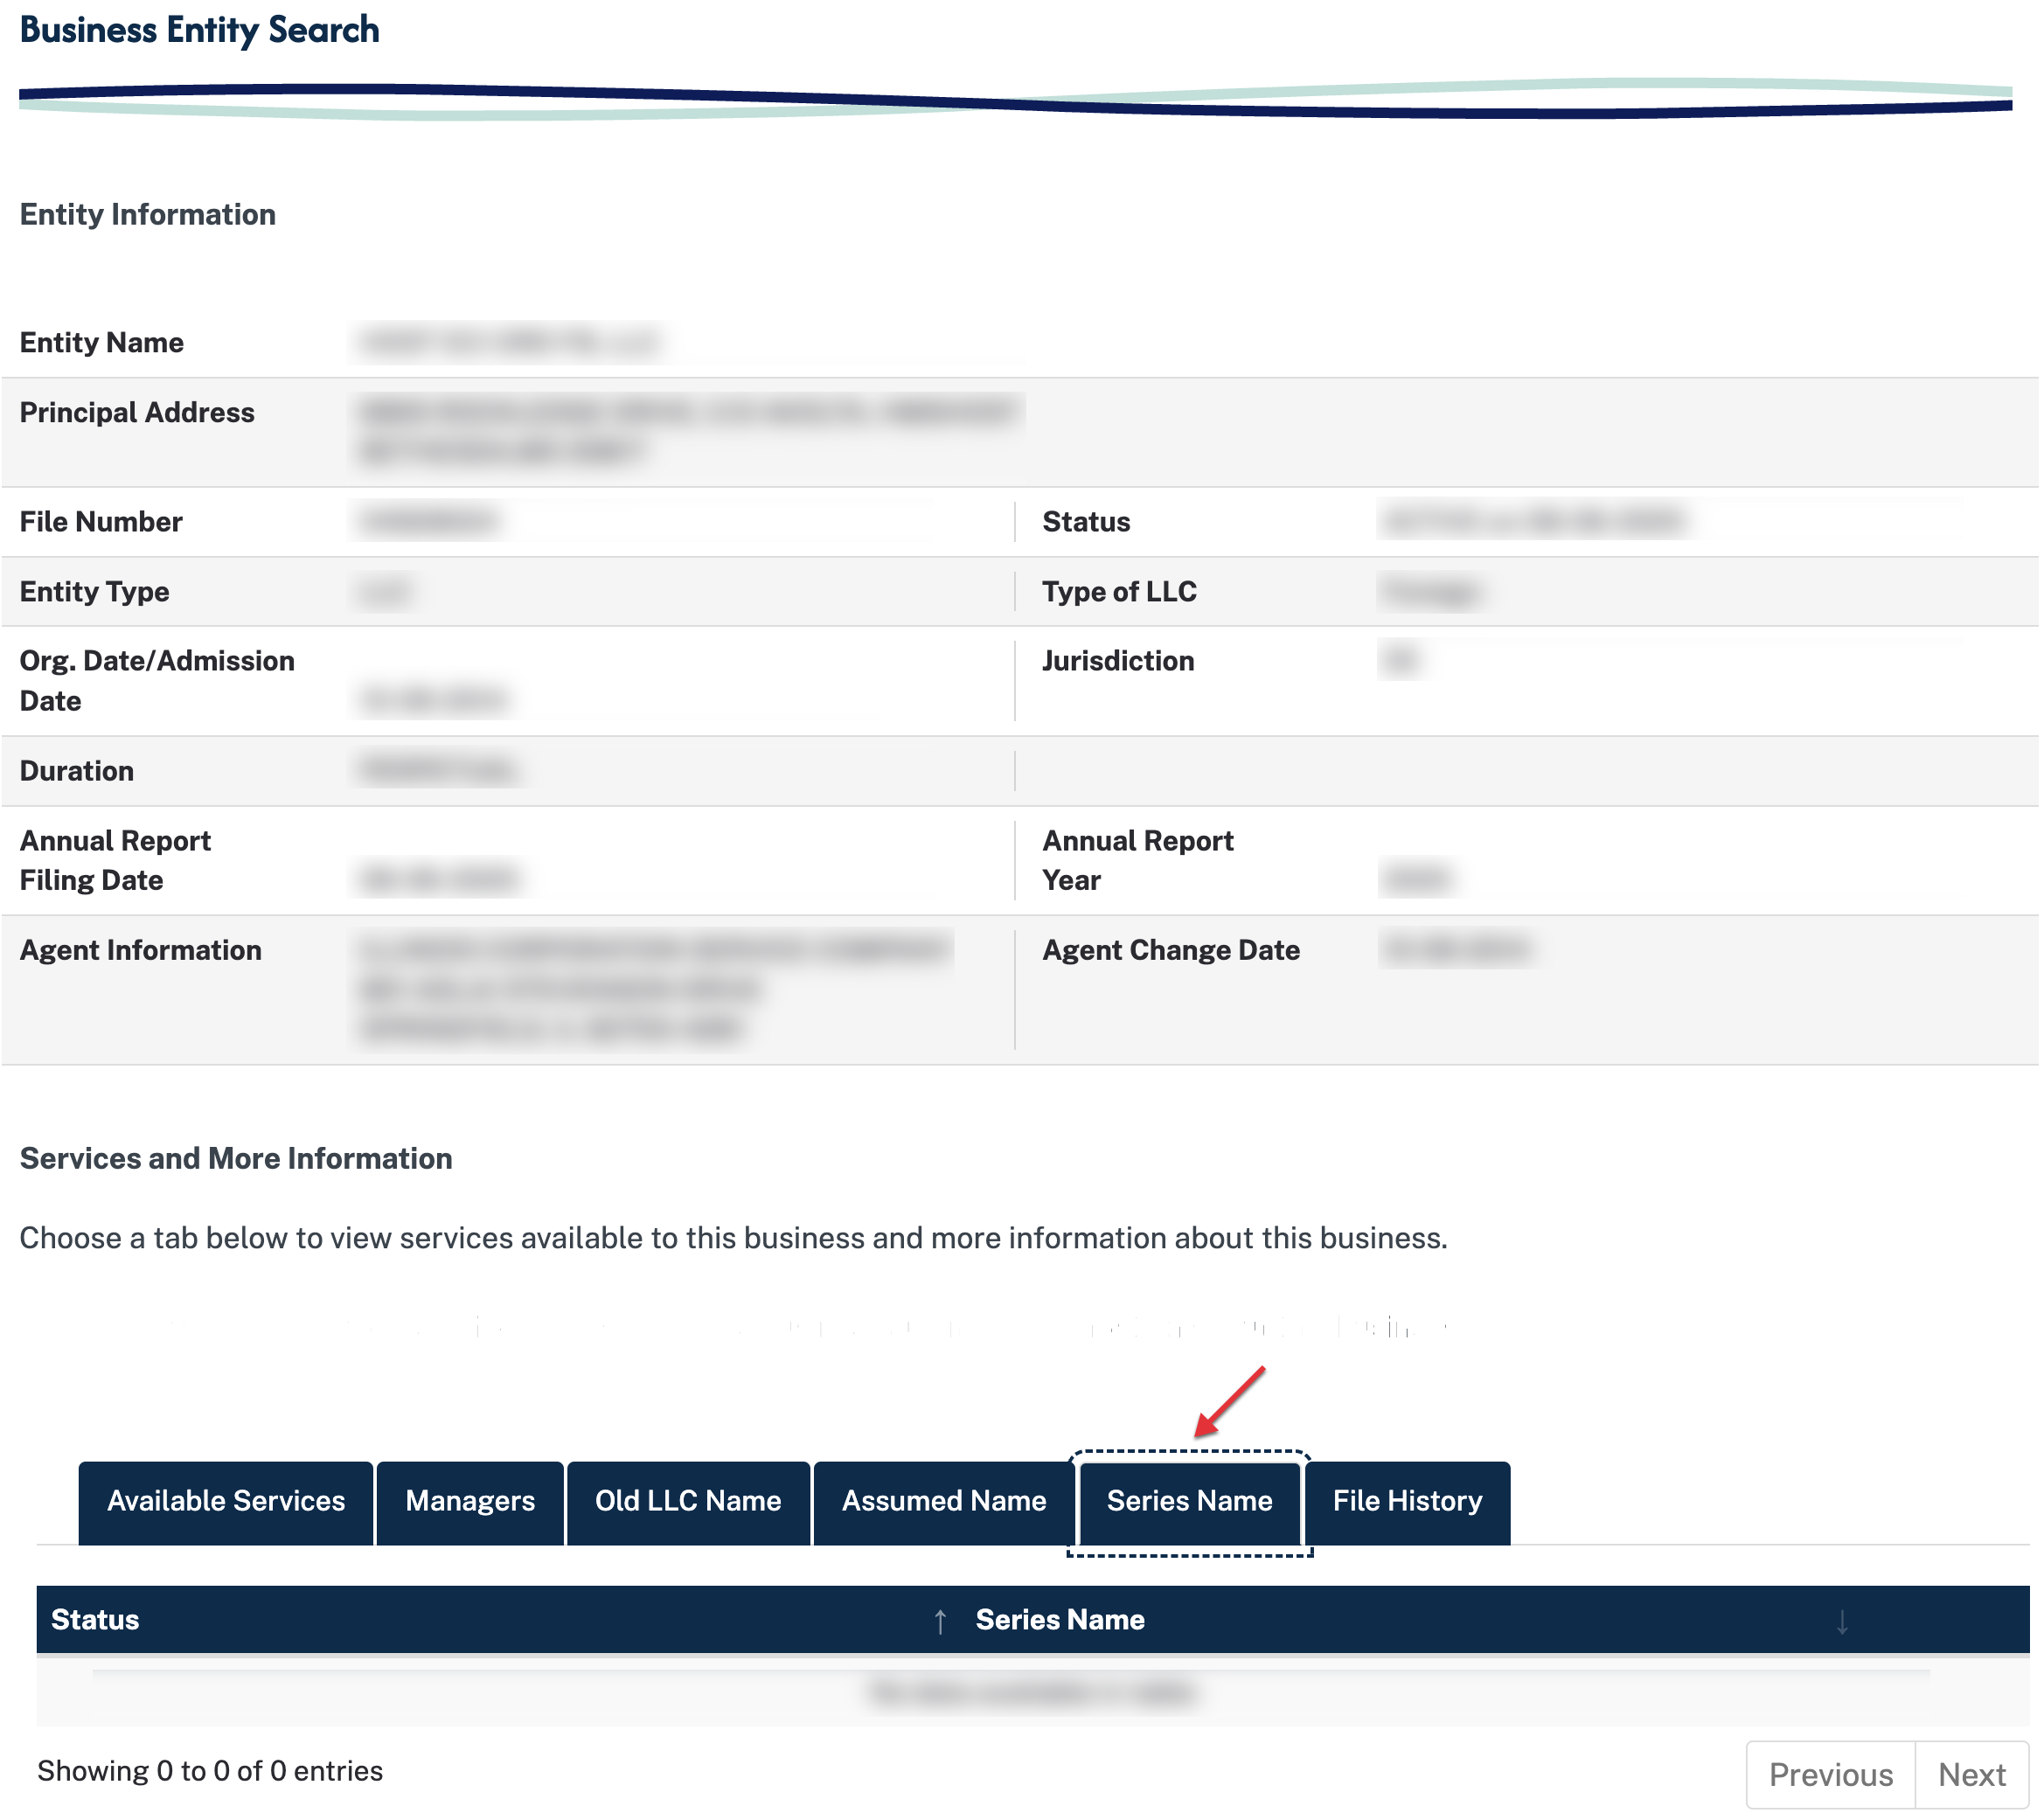Select the Old LLC Name tab
The width and height of the screenshot is (2044, 1820).
pos(688,1501)
